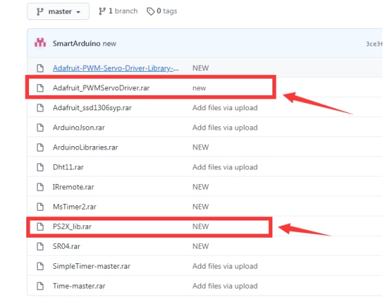Click the 'Add files via upload' message for Dht11.rar
The width and height of the screenshot is (383, 297).
pyautogui.click(x=225, y=167)
